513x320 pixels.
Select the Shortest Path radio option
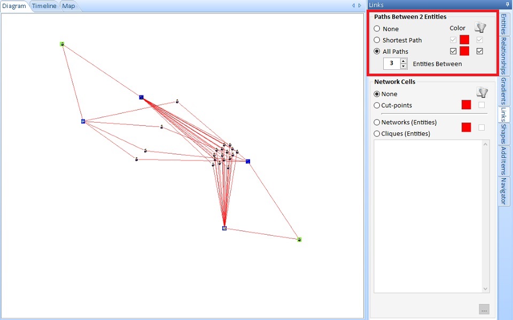(x=377, y=40)
